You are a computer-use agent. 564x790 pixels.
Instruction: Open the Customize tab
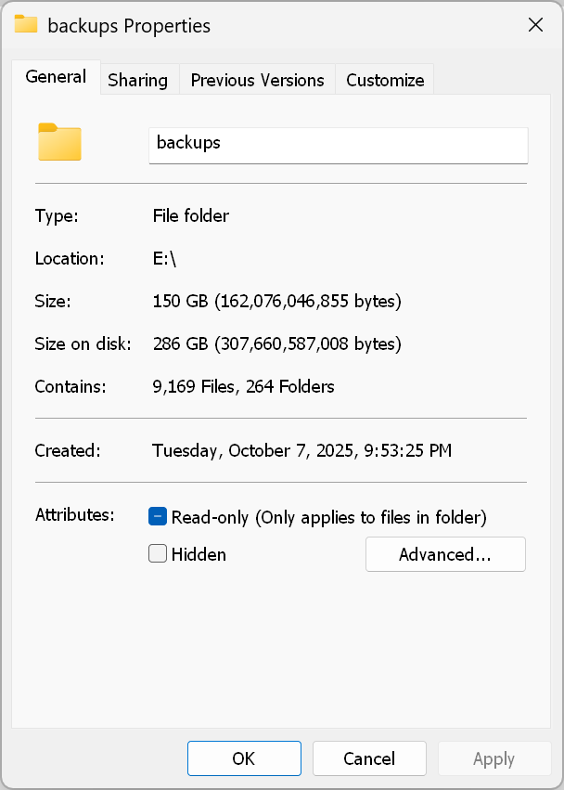click(385, 80)
